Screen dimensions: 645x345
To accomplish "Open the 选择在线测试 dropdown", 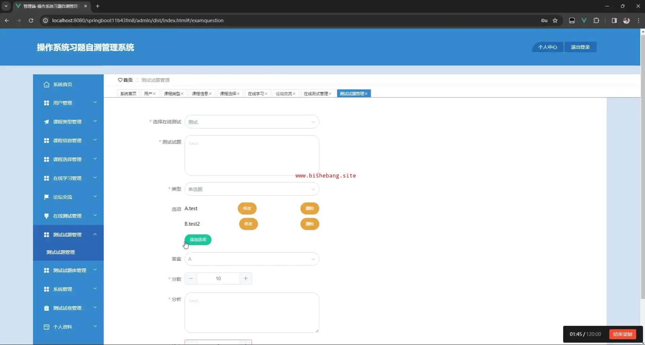I will click(252, 122).
